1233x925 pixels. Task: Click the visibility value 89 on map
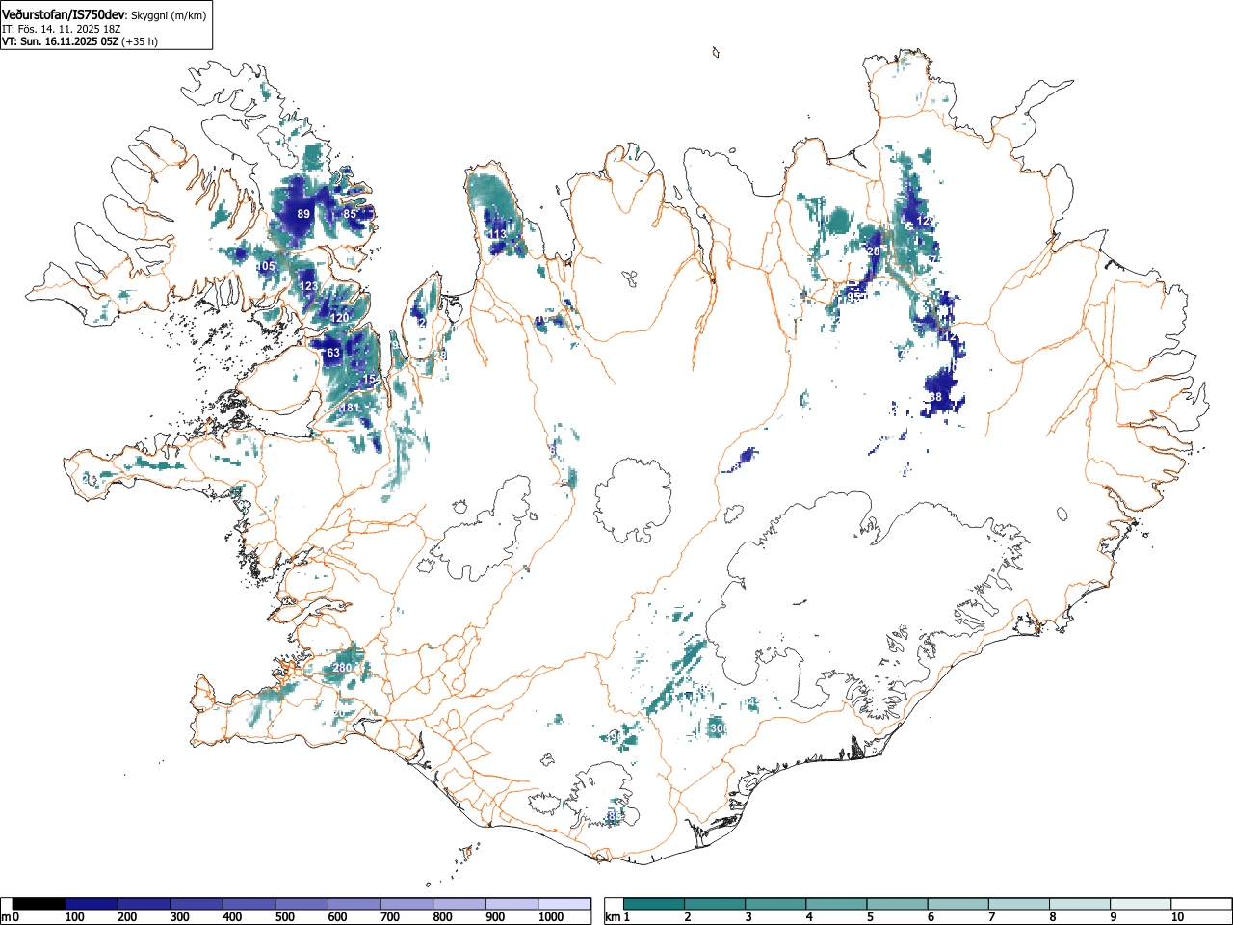coord(303,214)
